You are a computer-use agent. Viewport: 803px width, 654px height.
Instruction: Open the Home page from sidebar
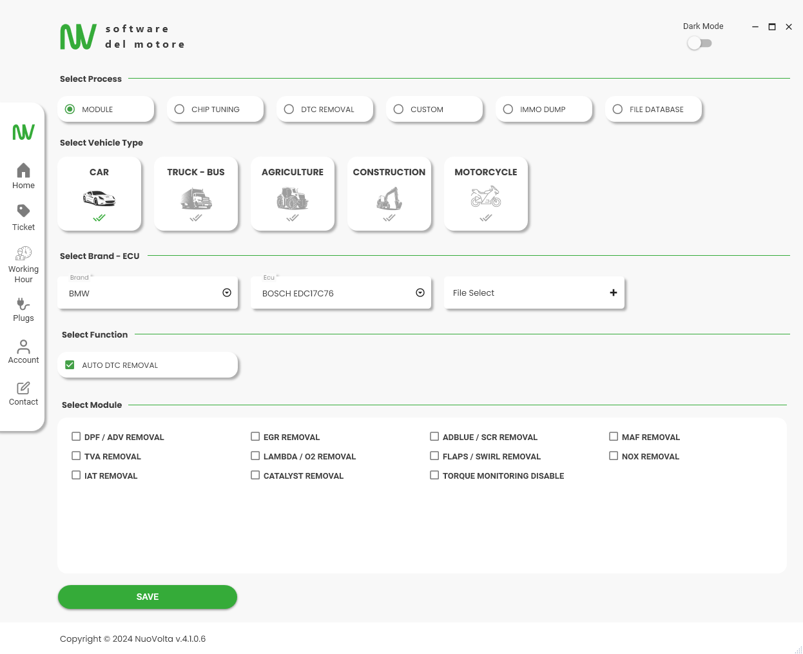pos(23,176)
